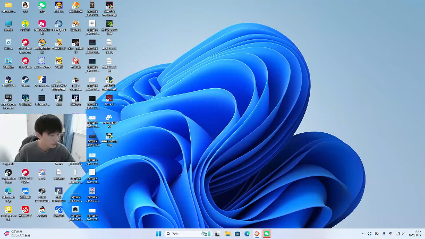425x239 pixels.
Task: Select the Recycle Bin desktop icon
Action: coord(8,42)
